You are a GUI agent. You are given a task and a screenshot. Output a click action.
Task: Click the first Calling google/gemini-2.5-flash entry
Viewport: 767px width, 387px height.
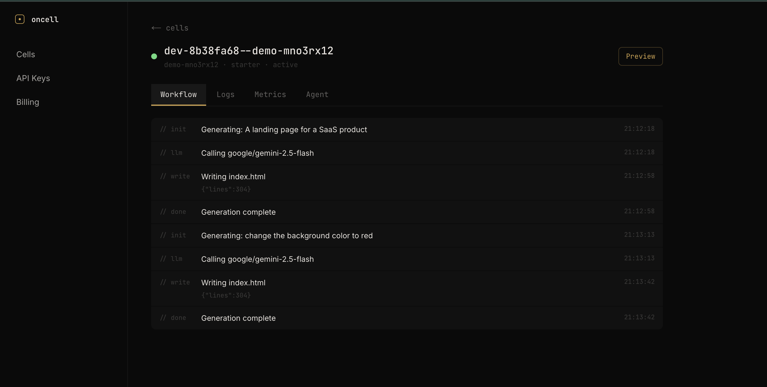pyautogui.click(x=257, y=153)
